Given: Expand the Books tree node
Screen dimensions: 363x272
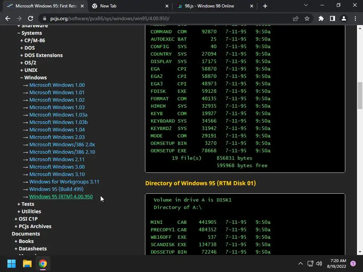Looking at the screenshot, I should coord(24,241).
